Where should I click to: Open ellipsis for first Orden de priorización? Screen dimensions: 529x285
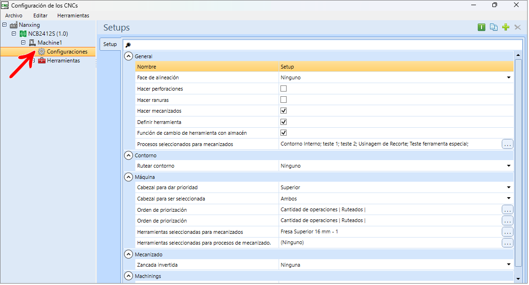(507, 210)
